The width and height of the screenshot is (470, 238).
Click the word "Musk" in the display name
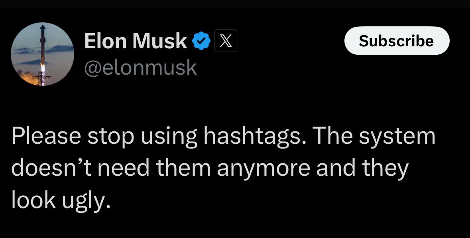pyautogui.click(x=163, y=41)
